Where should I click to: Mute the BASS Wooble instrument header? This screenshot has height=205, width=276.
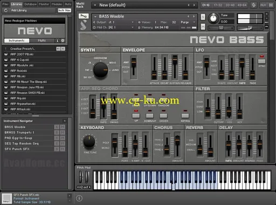203,27
